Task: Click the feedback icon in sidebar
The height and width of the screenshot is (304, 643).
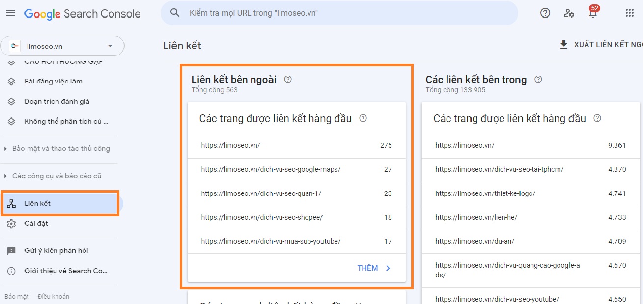Action: [11, 250]
